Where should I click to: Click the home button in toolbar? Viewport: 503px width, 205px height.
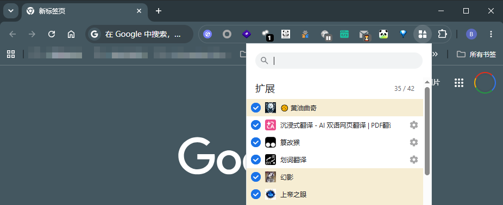pos(71,34)
